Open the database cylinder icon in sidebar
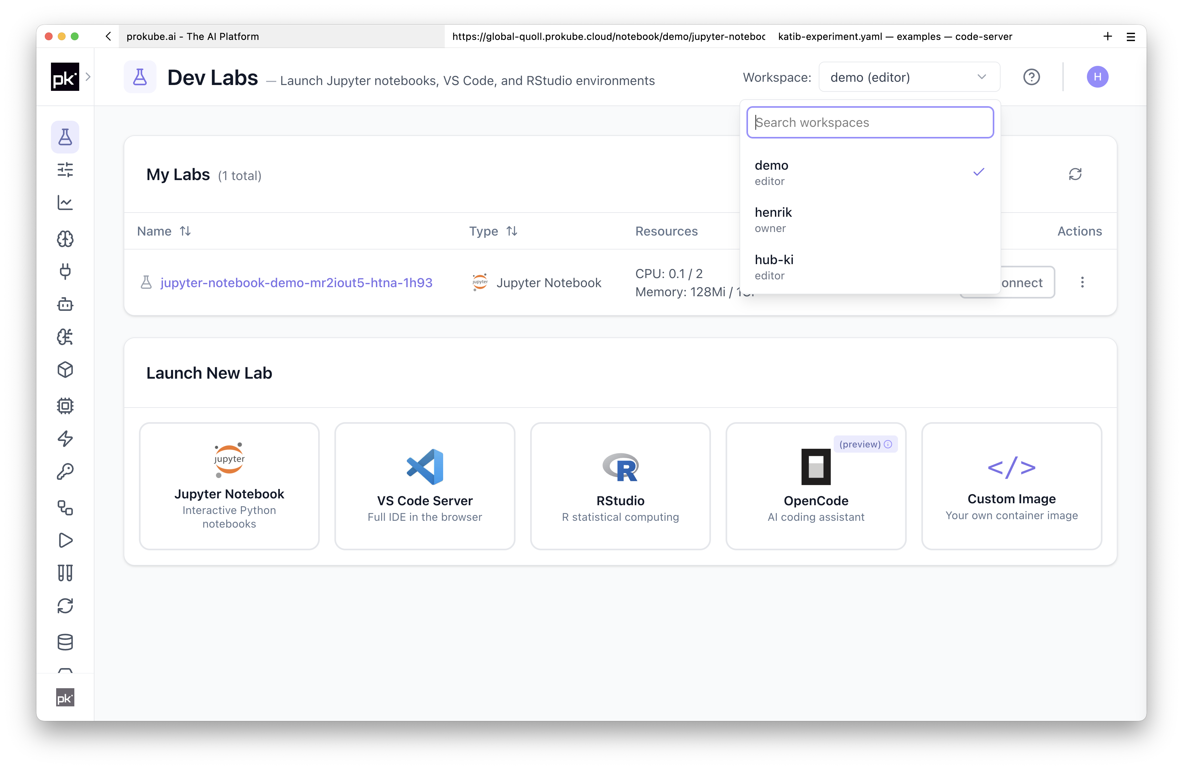Image resolution: width=1183 pixels, height=769 pixels. (65, 642)
